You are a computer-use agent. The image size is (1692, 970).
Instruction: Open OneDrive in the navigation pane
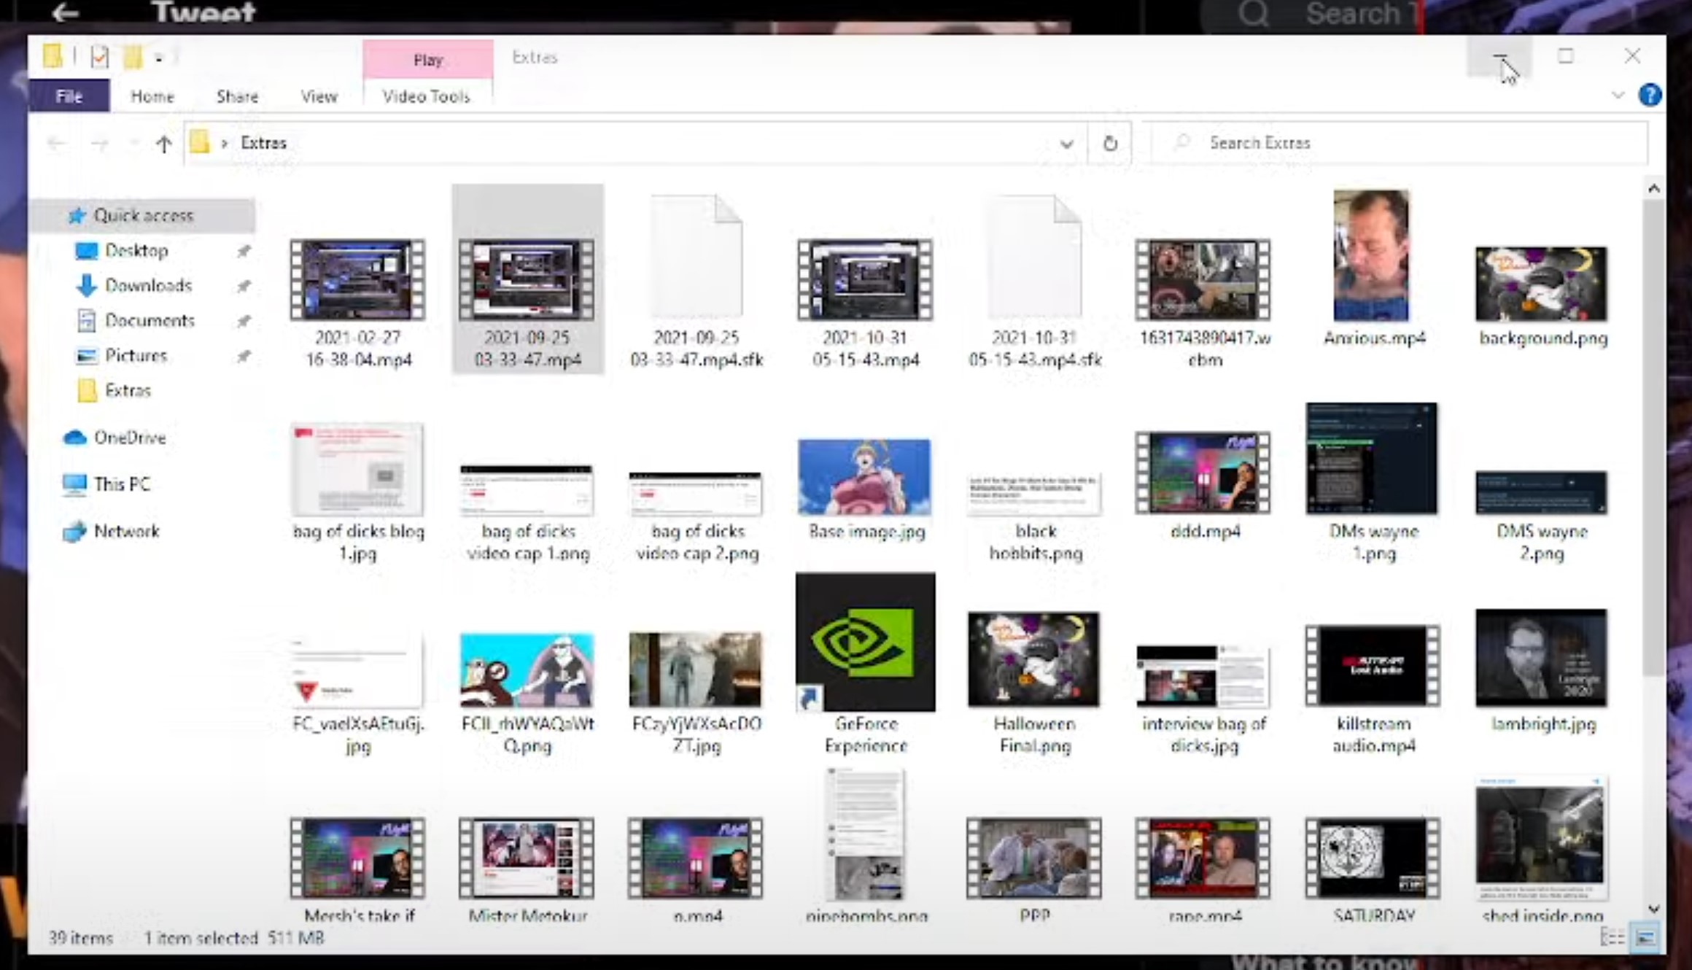point(129,438)
